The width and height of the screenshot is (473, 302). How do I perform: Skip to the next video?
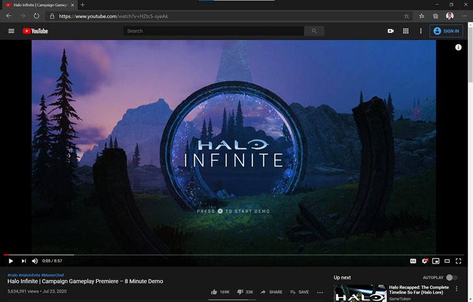[23, 260]
